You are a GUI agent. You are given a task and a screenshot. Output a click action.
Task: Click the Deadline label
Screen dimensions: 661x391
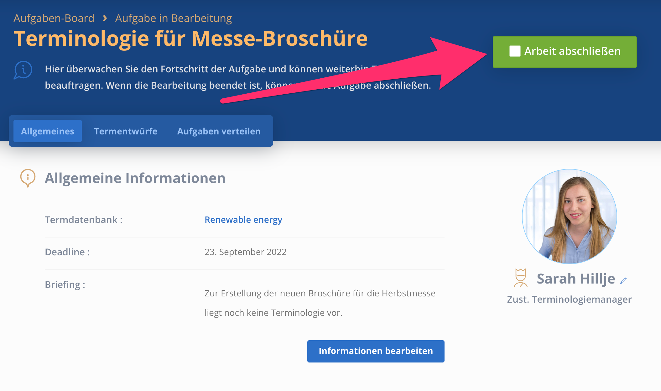(67, 252)
